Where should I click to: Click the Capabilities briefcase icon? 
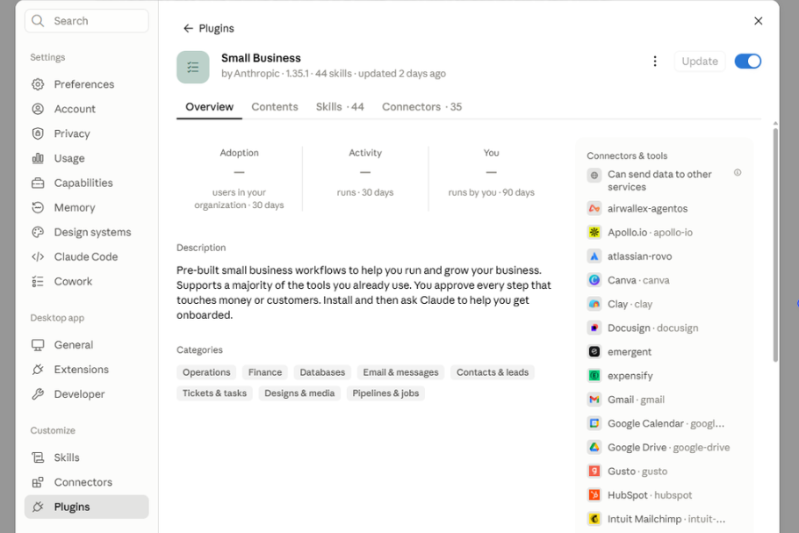click(38, 183)
